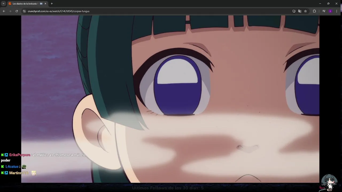
Task: Install app icon in the address bar
Action: (294, 11)
